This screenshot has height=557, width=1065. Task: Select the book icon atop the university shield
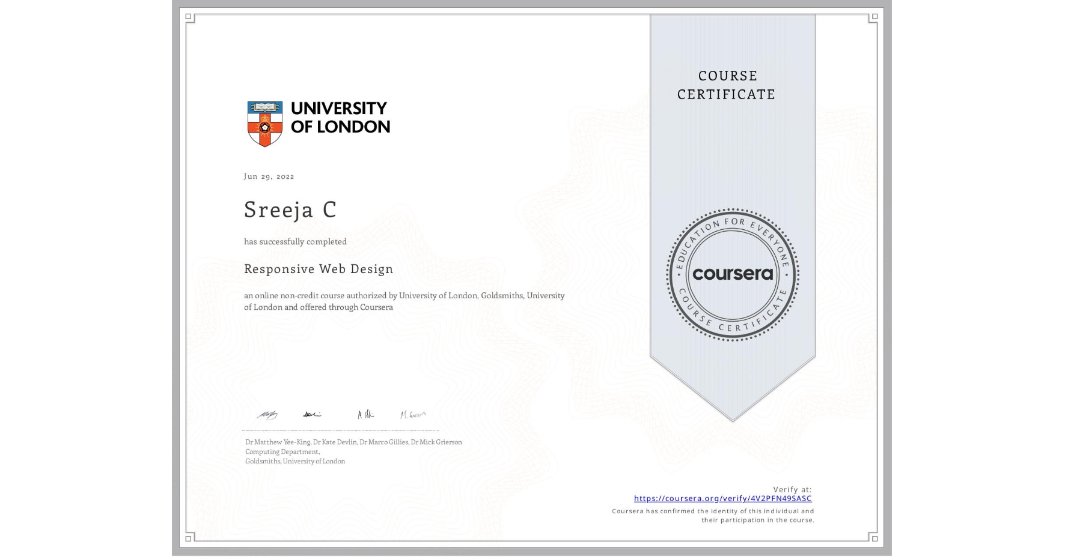(263, 106)
